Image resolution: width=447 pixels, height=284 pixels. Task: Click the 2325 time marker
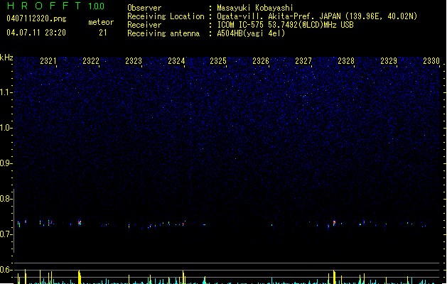[218, 61]
